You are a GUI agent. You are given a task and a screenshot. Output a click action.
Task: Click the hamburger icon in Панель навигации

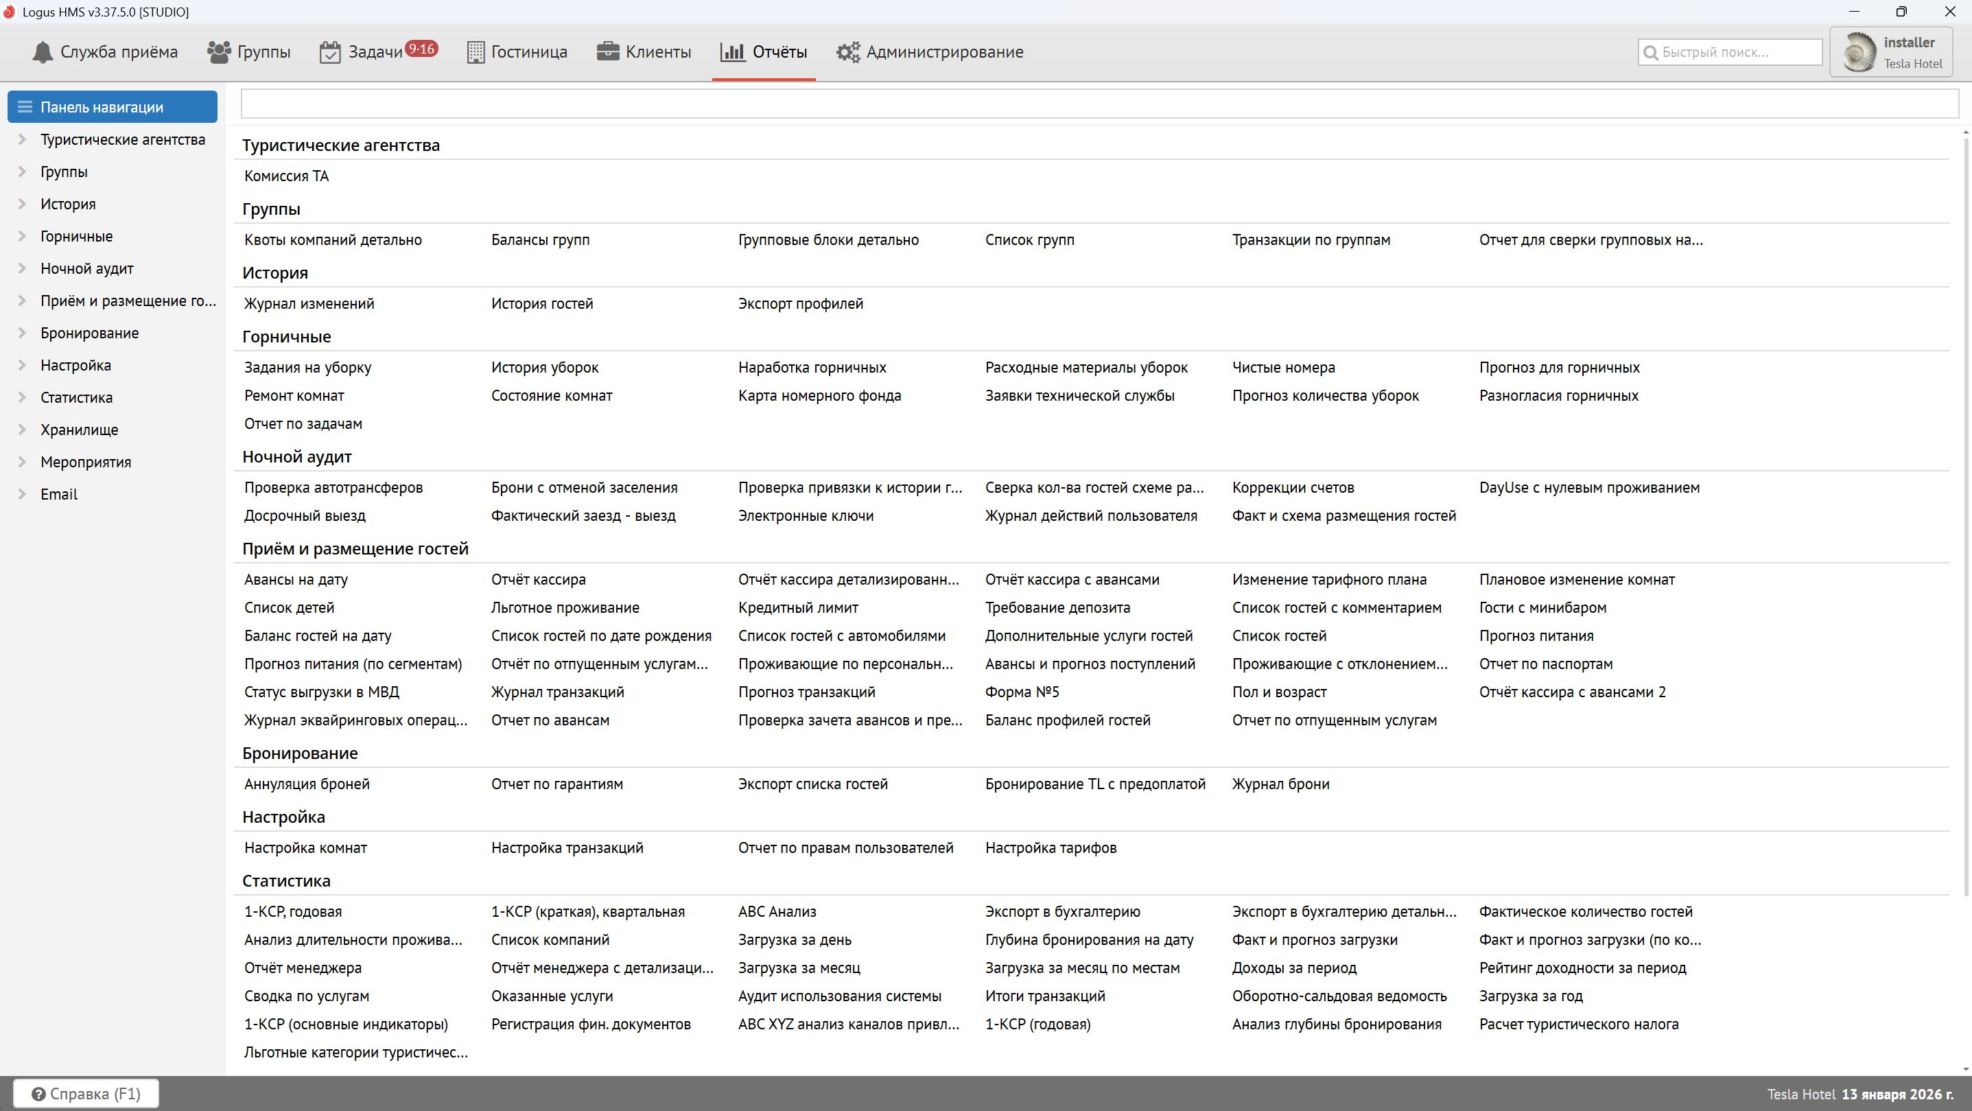pyautogui.click(x=25, y=107)
